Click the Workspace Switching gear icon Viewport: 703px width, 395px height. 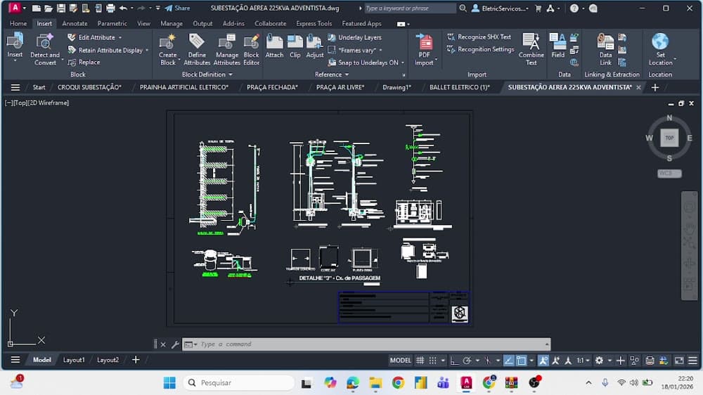click(599, 360)
